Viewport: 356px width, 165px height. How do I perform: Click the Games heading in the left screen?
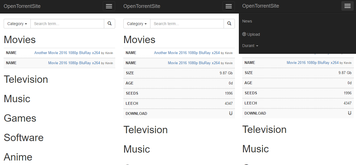click(20, 118)
